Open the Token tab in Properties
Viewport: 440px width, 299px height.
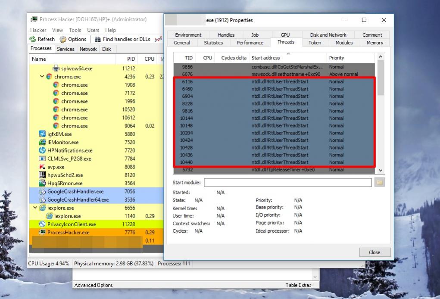(x=315, y=43)
